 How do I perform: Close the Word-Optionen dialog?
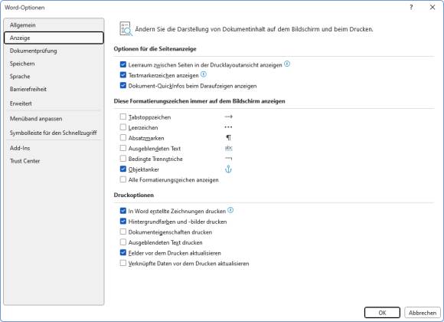[433, 8]
